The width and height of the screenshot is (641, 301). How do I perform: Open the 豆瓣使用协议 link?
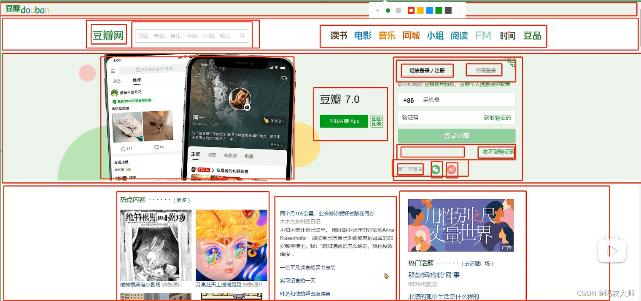click(x=440, y=84)
